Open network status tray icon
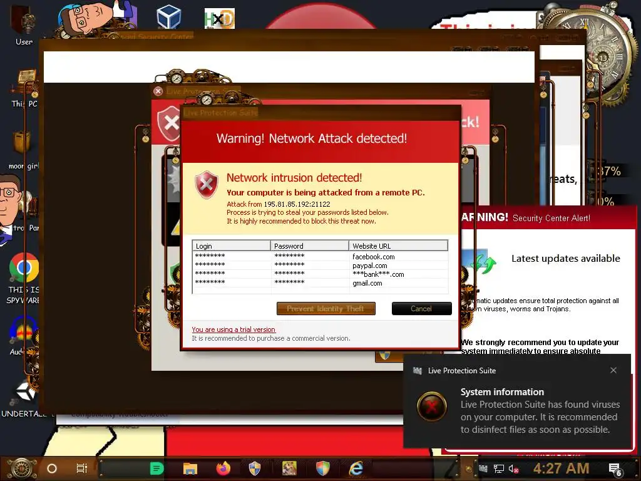Viewport: 641px width, 481px height. coord(498,468)
